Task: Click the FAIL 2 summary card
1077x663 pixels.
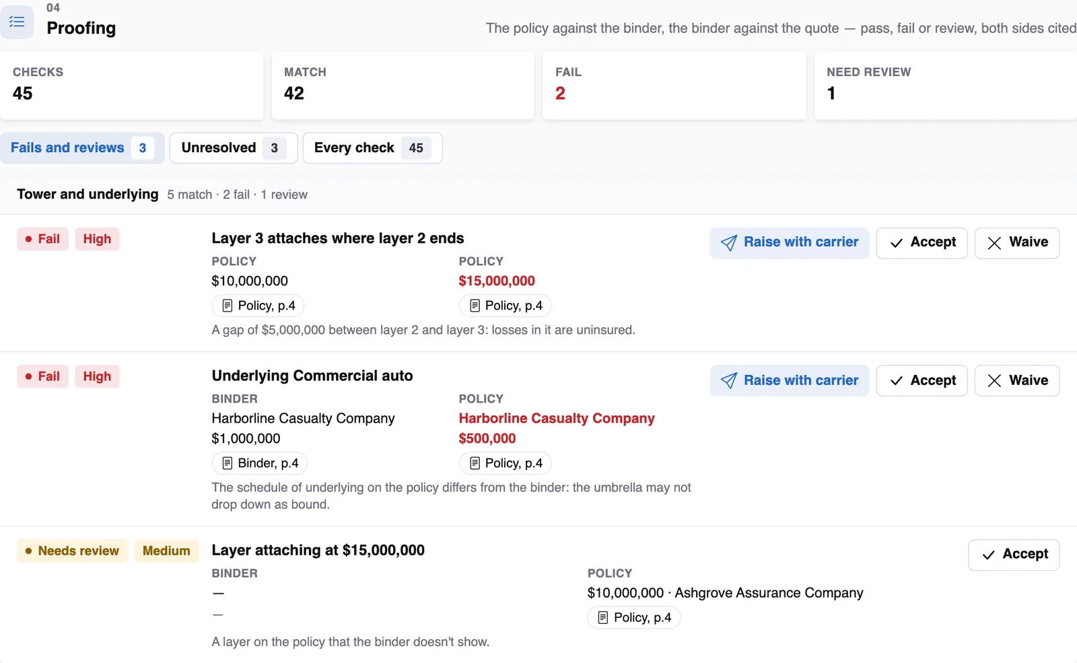Action: pyautogui.click(x=674, y=86)
